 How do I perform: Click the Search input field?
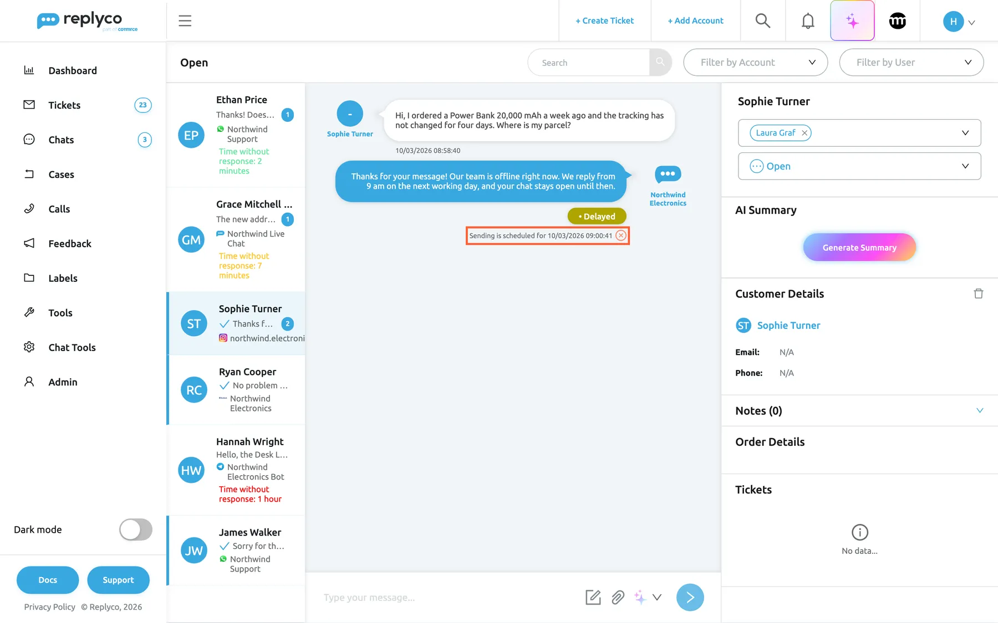click(x=588, y=62)
